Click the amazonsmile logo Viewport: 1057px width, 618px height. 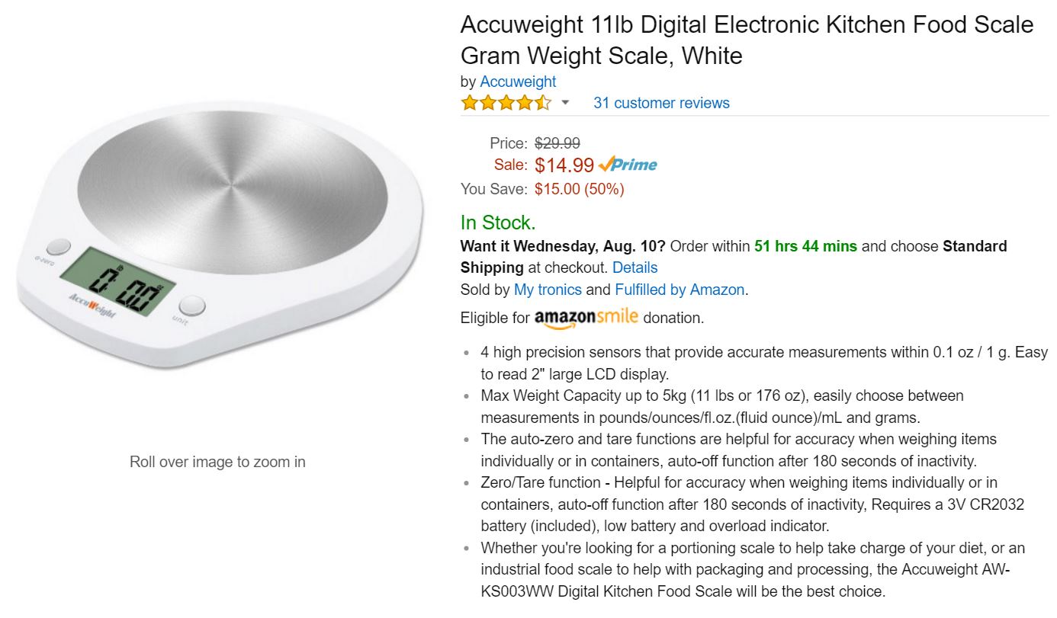pos(586,318)
